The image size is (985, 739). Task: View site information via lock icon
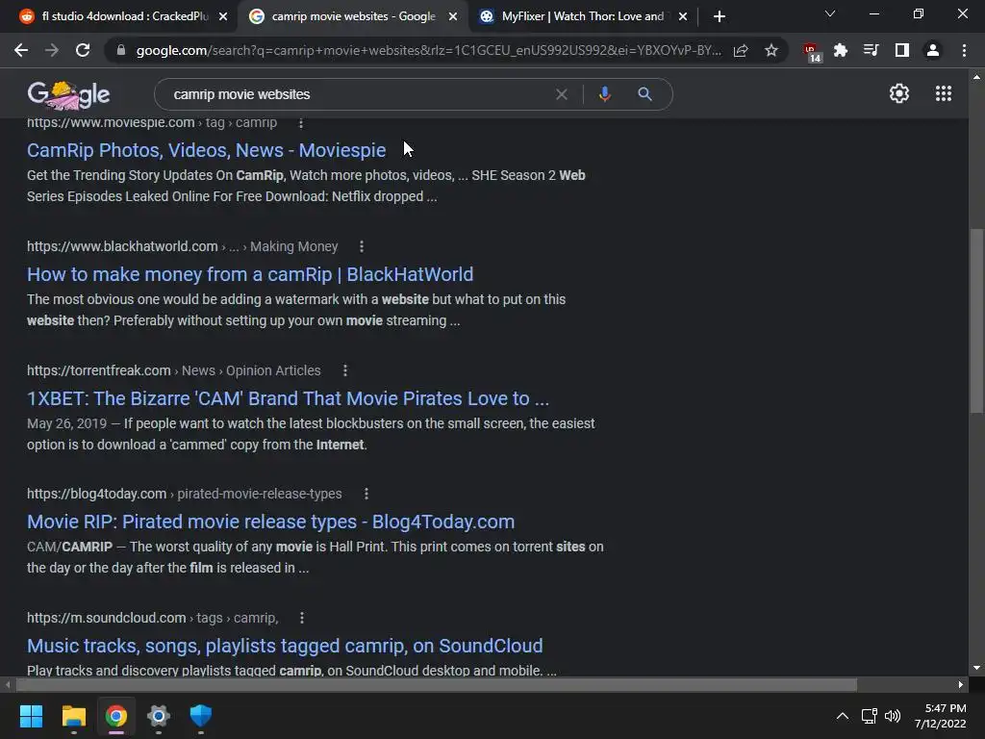pos(121,50)
